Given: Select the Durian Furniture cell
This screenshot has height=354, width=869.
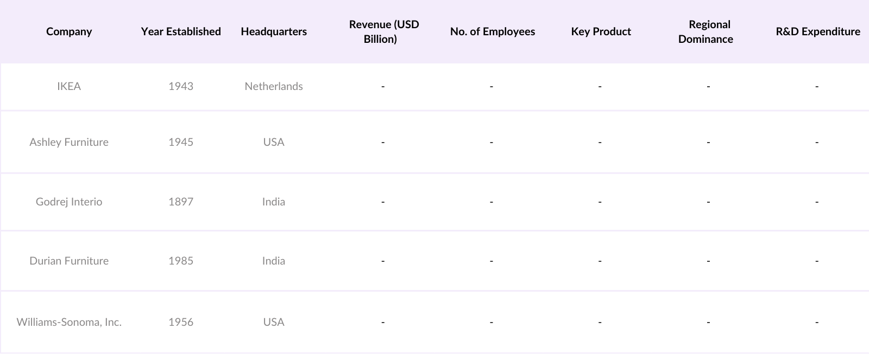Looking at the screenshot, I should pyautogui.click(x=69, y=261).
